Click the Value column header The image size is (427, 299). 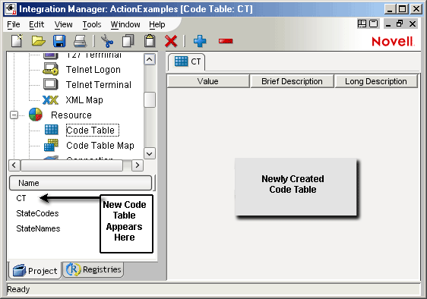pos(208,81)
